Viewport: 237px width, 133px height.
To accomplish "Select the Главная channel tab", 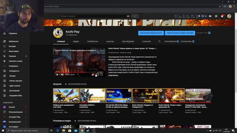I will [x=61, y=41].
